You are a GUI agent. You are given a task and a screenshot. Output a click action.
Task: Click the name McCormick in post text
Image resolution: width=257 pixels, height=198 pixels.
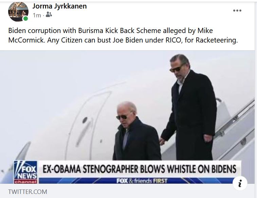coord(26,40)
